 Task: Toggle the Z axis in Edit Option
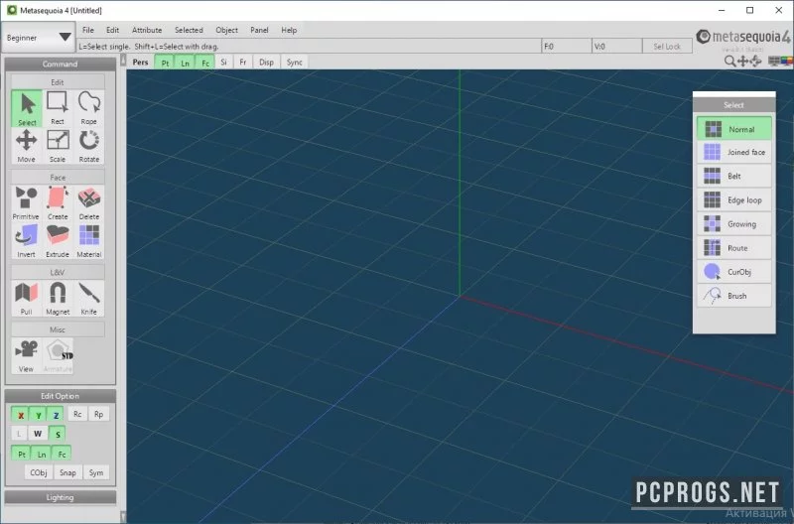pos(56,415)
